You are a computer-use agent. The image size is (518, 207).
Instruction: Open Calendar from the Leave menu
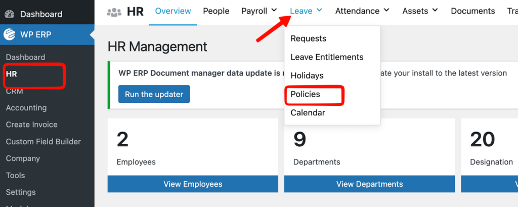point(308,112)
